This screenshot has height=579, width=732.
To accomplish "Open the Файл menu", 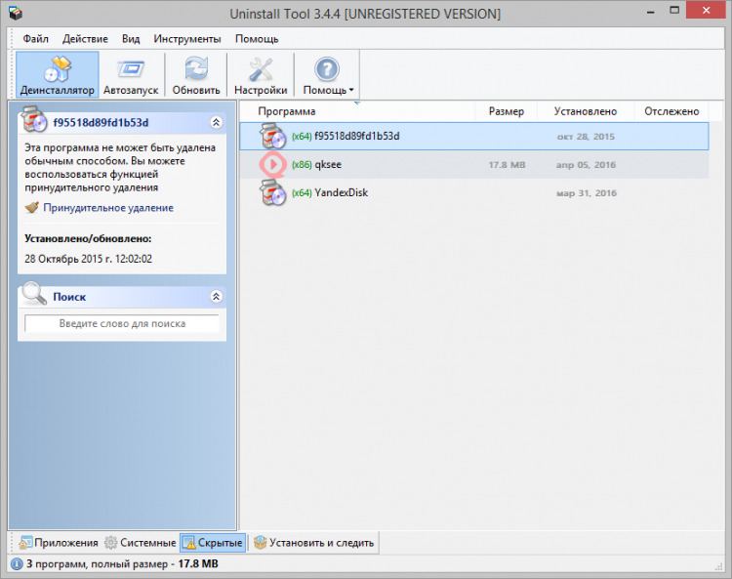I will click(x=35, y=39).
